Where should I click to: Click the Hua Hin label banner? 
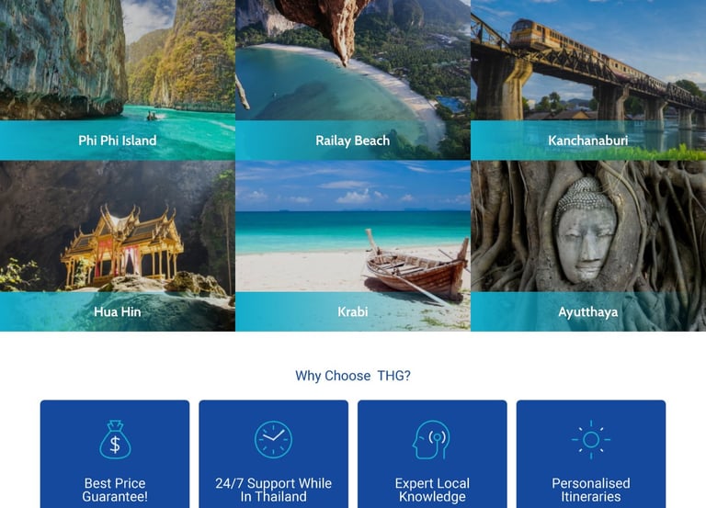pos(118,311)
